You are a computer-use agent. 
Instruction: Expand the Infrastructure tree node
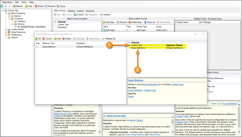(x=6, y=35)
